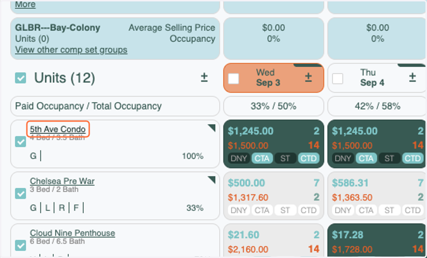
Task: Click the More link in the top card
Action: tap(25, 5)
